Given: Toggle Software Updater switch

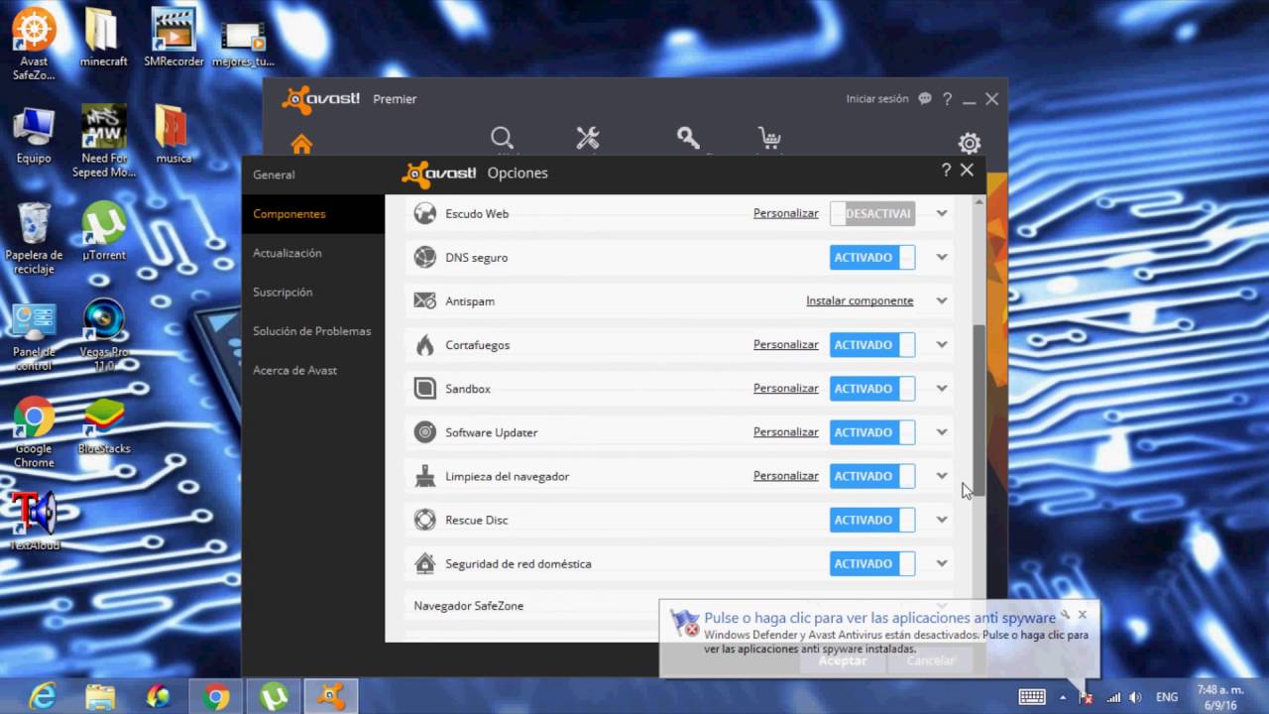Looking at the screenshot, I should pos(871,431).
